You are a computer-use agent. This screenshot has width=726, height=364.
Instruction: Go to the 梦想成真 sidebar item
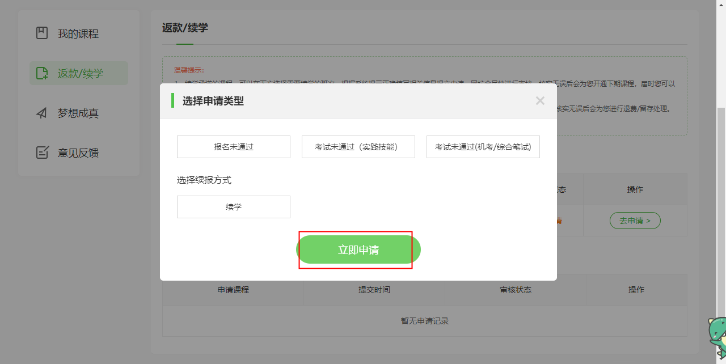tap(78, 113)
